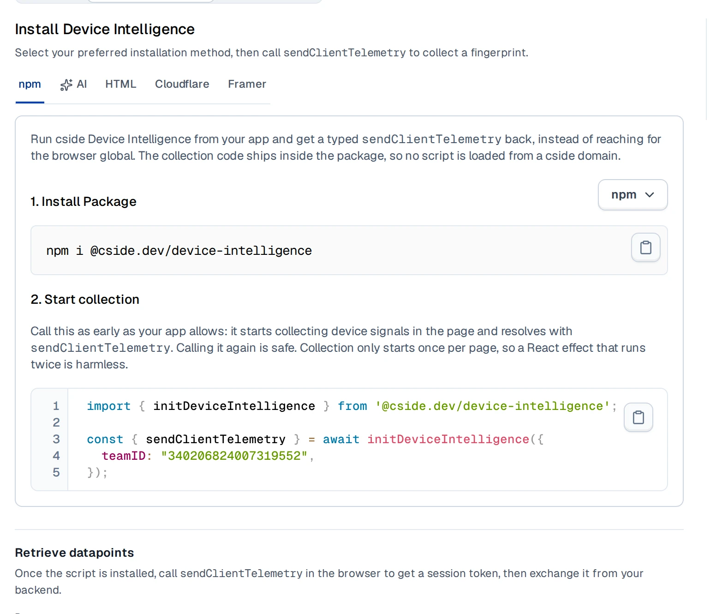
Task: Click the import line of the code block
Action: 352,406
